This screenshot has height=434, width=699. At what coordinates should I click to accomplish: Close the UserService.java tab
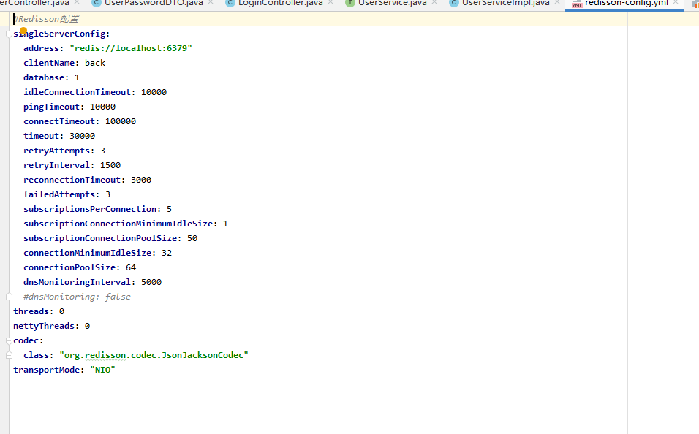(x=434, y=3)
